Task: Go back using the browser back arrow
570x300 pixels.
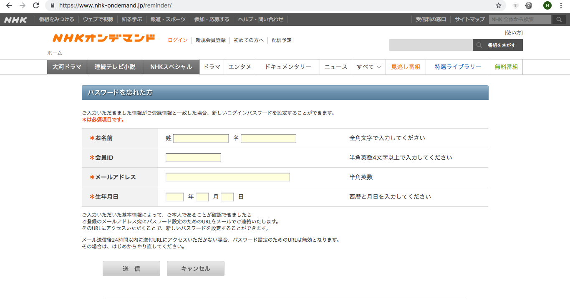Action: pos(9,5)
